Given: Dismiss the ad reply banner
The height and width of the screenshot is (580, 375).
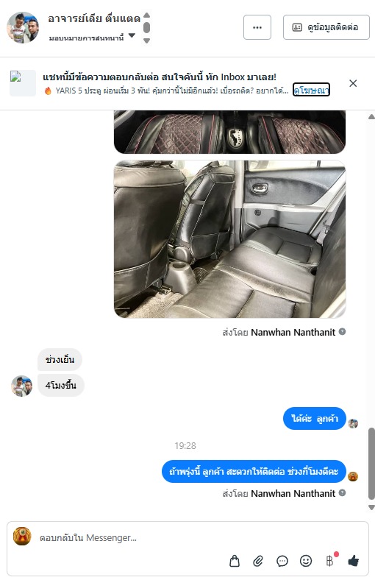Looking at the screenshot, I should [353, 83].
